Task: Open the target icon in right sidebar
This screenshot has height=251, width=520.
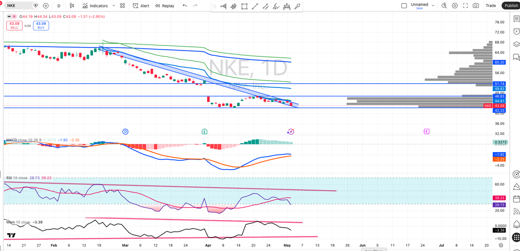Action: [516, 174]
